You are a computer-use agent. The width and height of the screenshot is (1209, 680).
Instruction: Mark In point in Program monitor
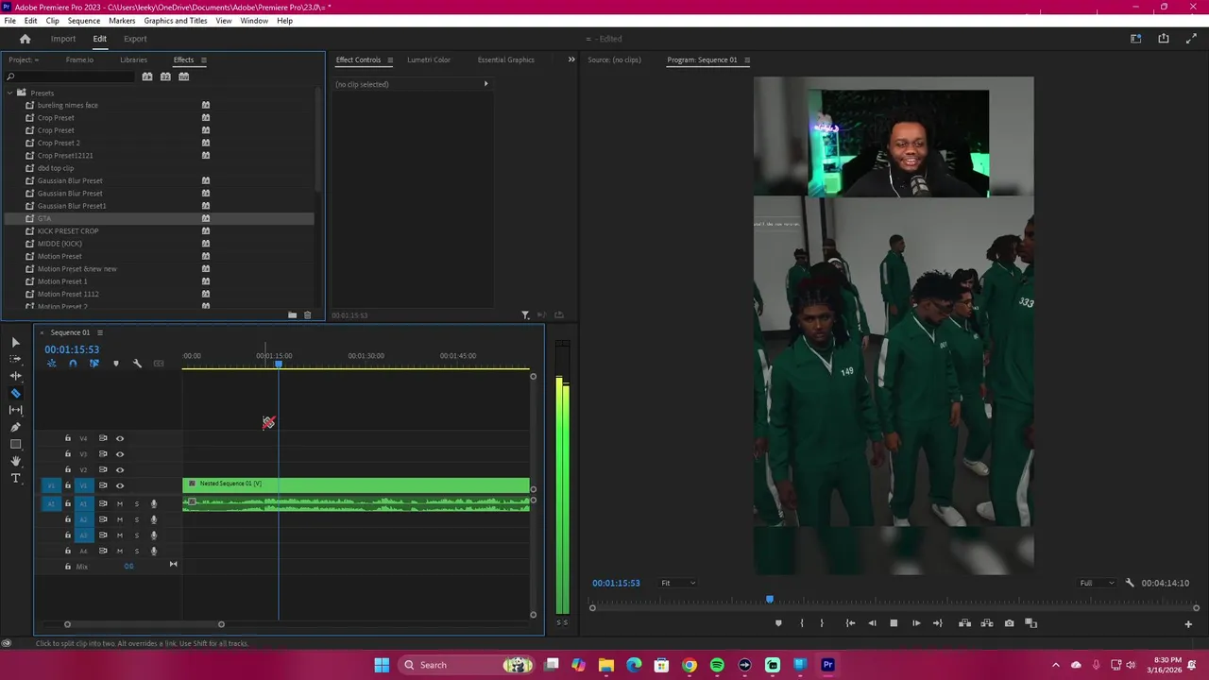pyautogui.click(x=802, y=623)
